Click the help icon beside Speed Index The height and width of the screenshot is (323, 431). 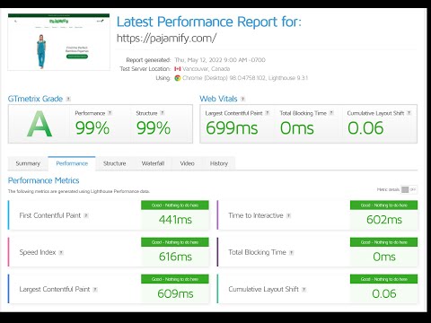click(x=61, y=253)
